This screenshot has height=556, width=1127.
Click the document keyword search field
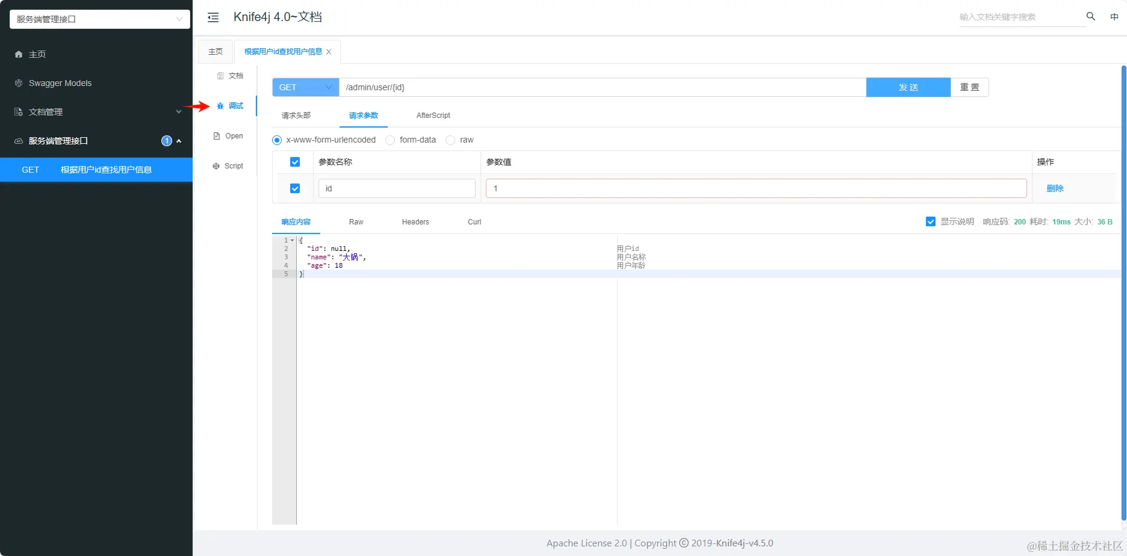(1022, 17)
